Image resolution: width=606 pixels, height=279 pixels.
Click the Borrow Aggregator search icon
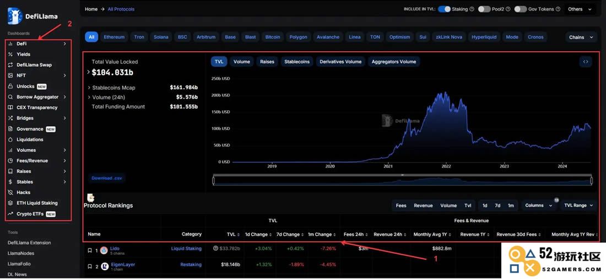click(10, 97)
